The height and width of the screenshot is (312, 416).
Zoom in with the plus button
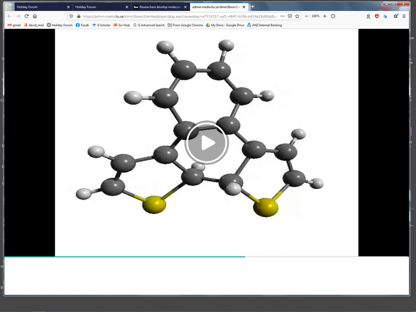pos(325,16)
